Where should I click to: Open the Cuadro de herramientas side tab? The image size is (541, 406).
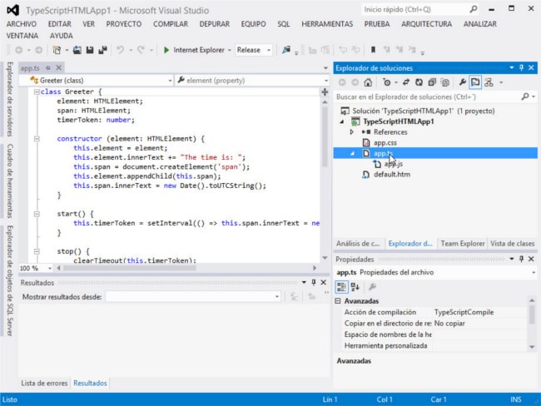(10, 181)
